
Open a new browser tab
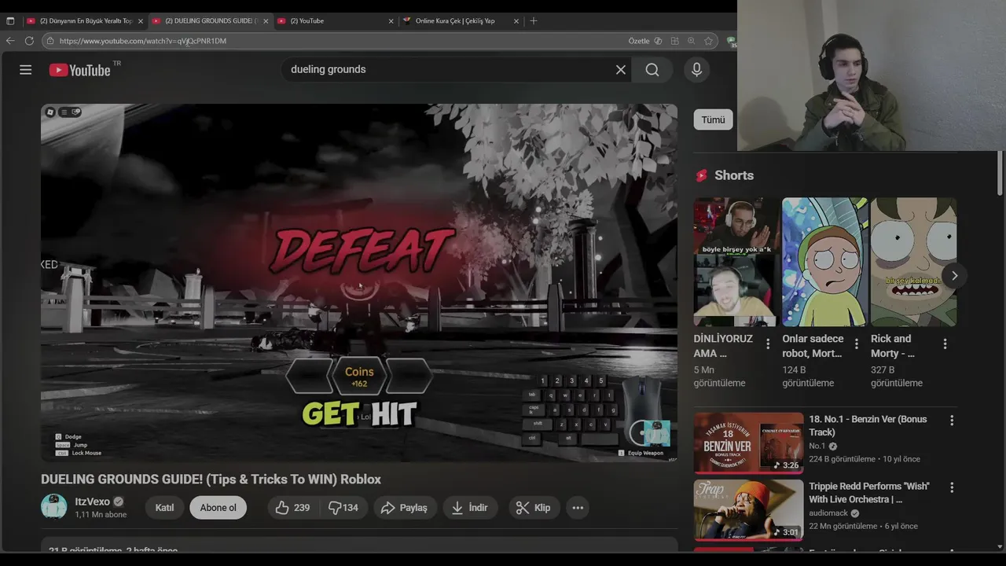point(534,21)
